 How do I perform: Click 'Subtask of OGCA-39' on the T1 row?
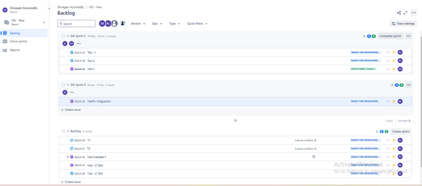(305, 140)
